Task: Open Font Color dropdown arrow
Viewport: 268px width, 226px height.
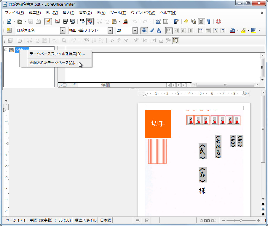Action: pos(238,31)
